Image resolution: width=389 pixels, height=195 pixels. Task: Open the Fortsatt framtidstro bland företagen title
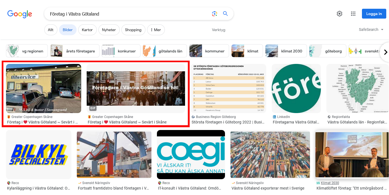113,188
